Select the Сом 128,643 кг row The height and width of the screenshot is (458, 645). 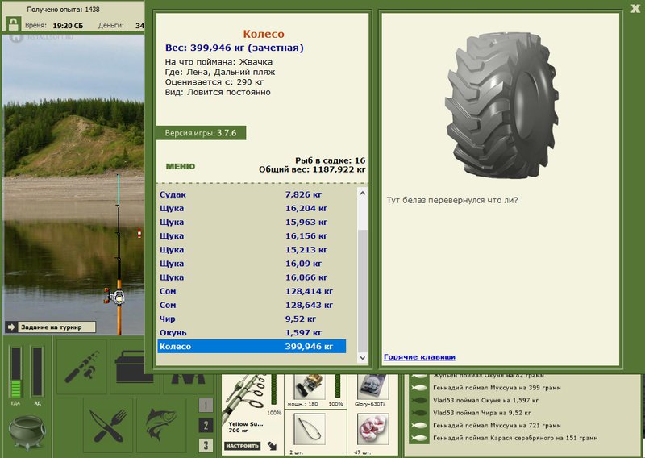pyautogui.click(x=252, y=305)
